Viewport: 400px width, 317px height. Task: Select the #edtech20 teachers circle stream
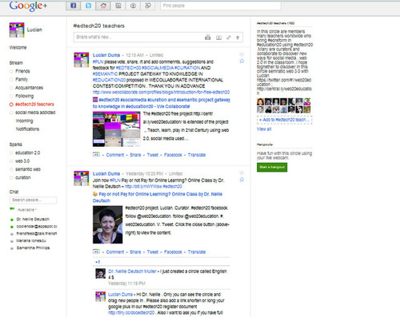coord(34,104)
